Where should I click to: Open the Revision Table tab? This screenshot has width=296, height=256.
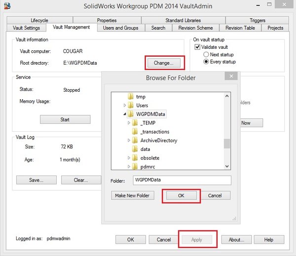pyautogui.click(x=240, y=28)
